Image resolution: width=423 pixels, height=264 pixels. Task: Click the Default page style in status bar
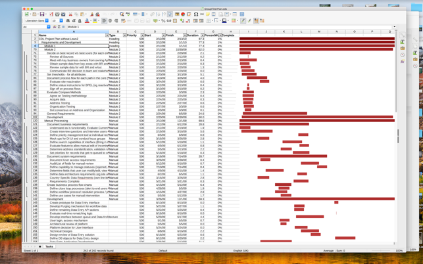pos(162,251)
